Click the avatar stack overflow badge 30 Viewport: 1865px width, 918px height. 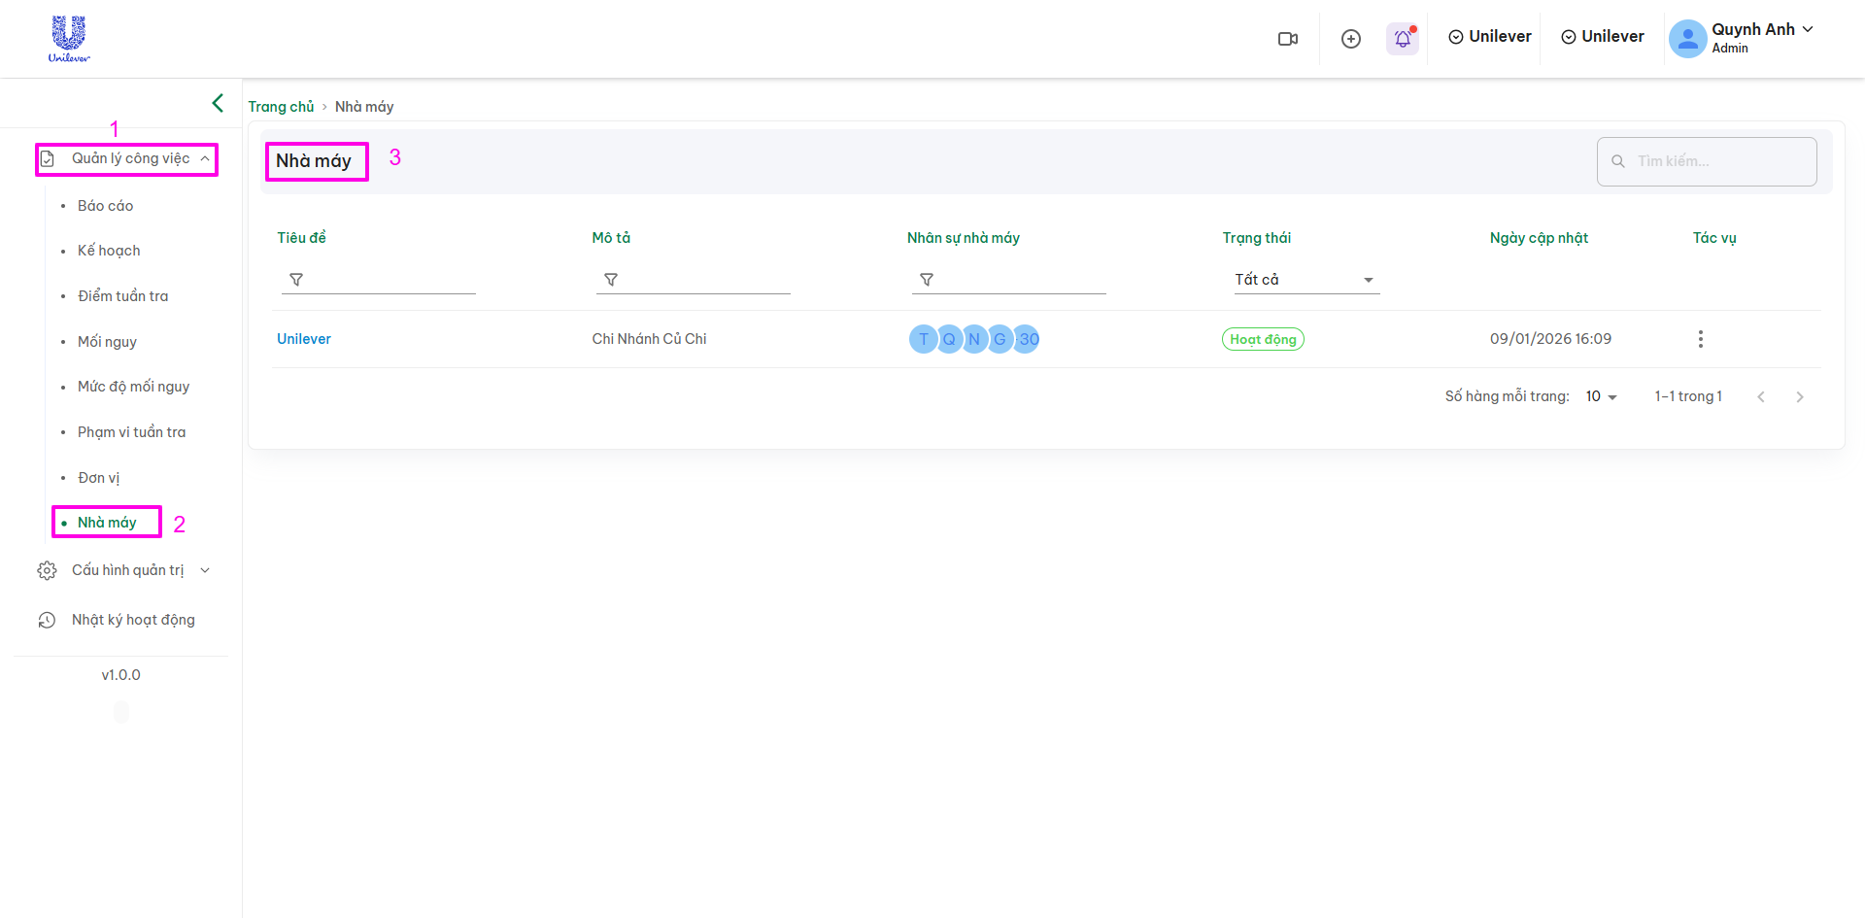tap(1028, 339)
